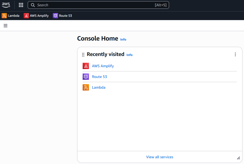Expand the hamburger navigation menu
Viewport: 244px width, 164px height.
(6, 26)
